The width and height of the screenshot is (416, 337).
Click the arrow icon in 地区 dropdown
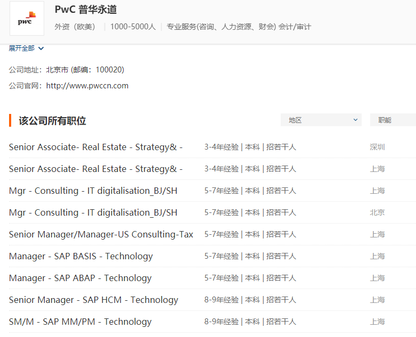coord(355,120)
